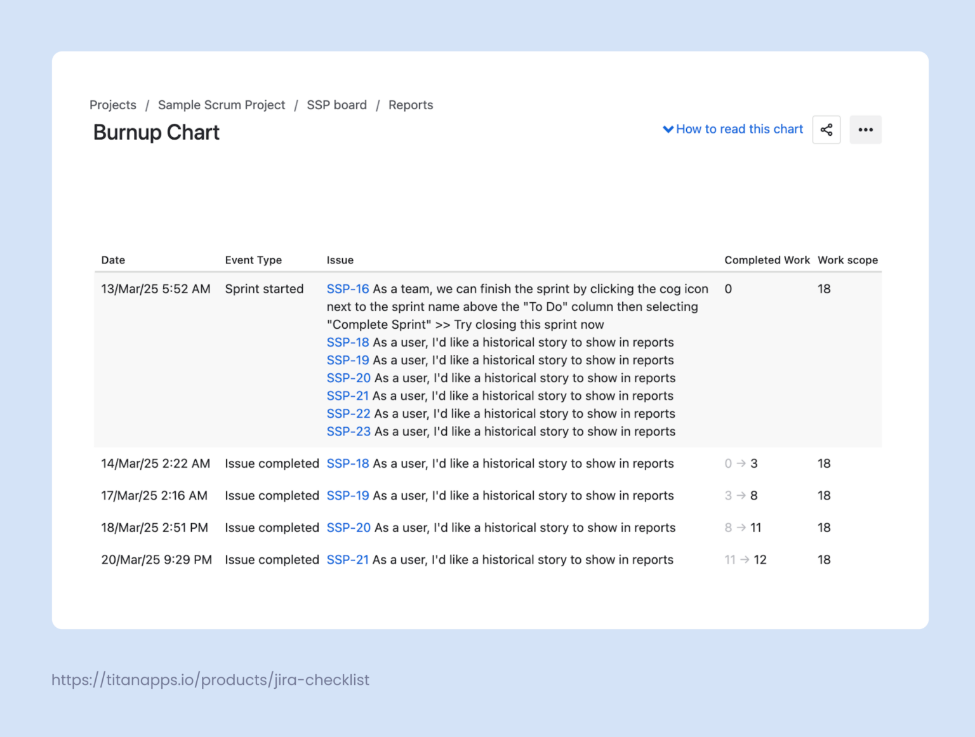The width and height of the screenshot is (975, 737).
Task: Select the date "14/Mar/25 2:22 AM"
Action: click(156, 463)
